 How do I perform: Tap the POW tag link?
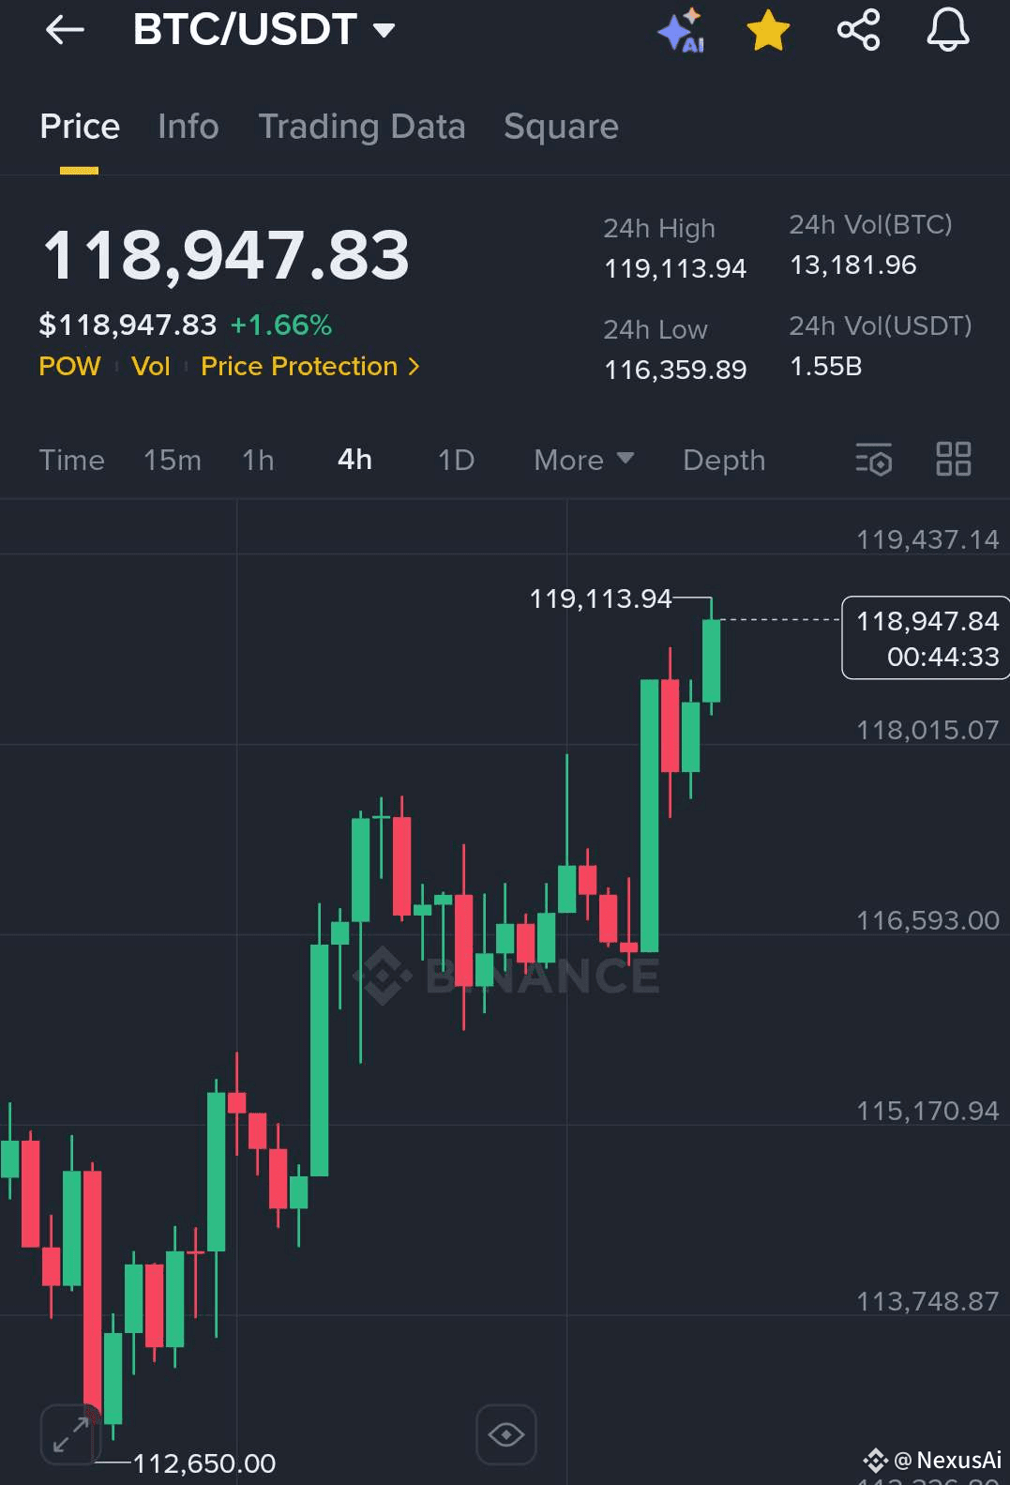click(x=69, y=366)
